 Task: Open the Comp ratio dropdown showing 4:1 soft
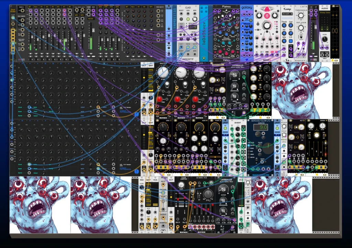point(287,14)
